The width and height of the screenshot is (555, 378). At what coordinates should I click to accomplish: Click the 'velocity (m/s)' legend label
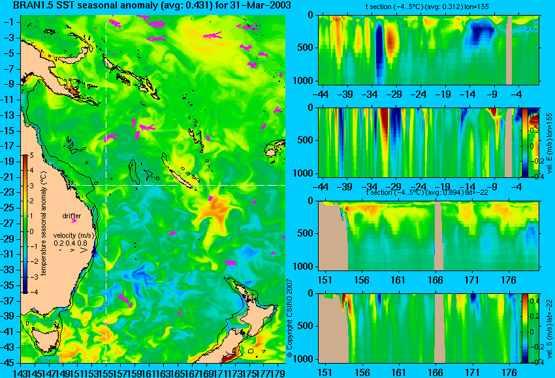[74, 235]
